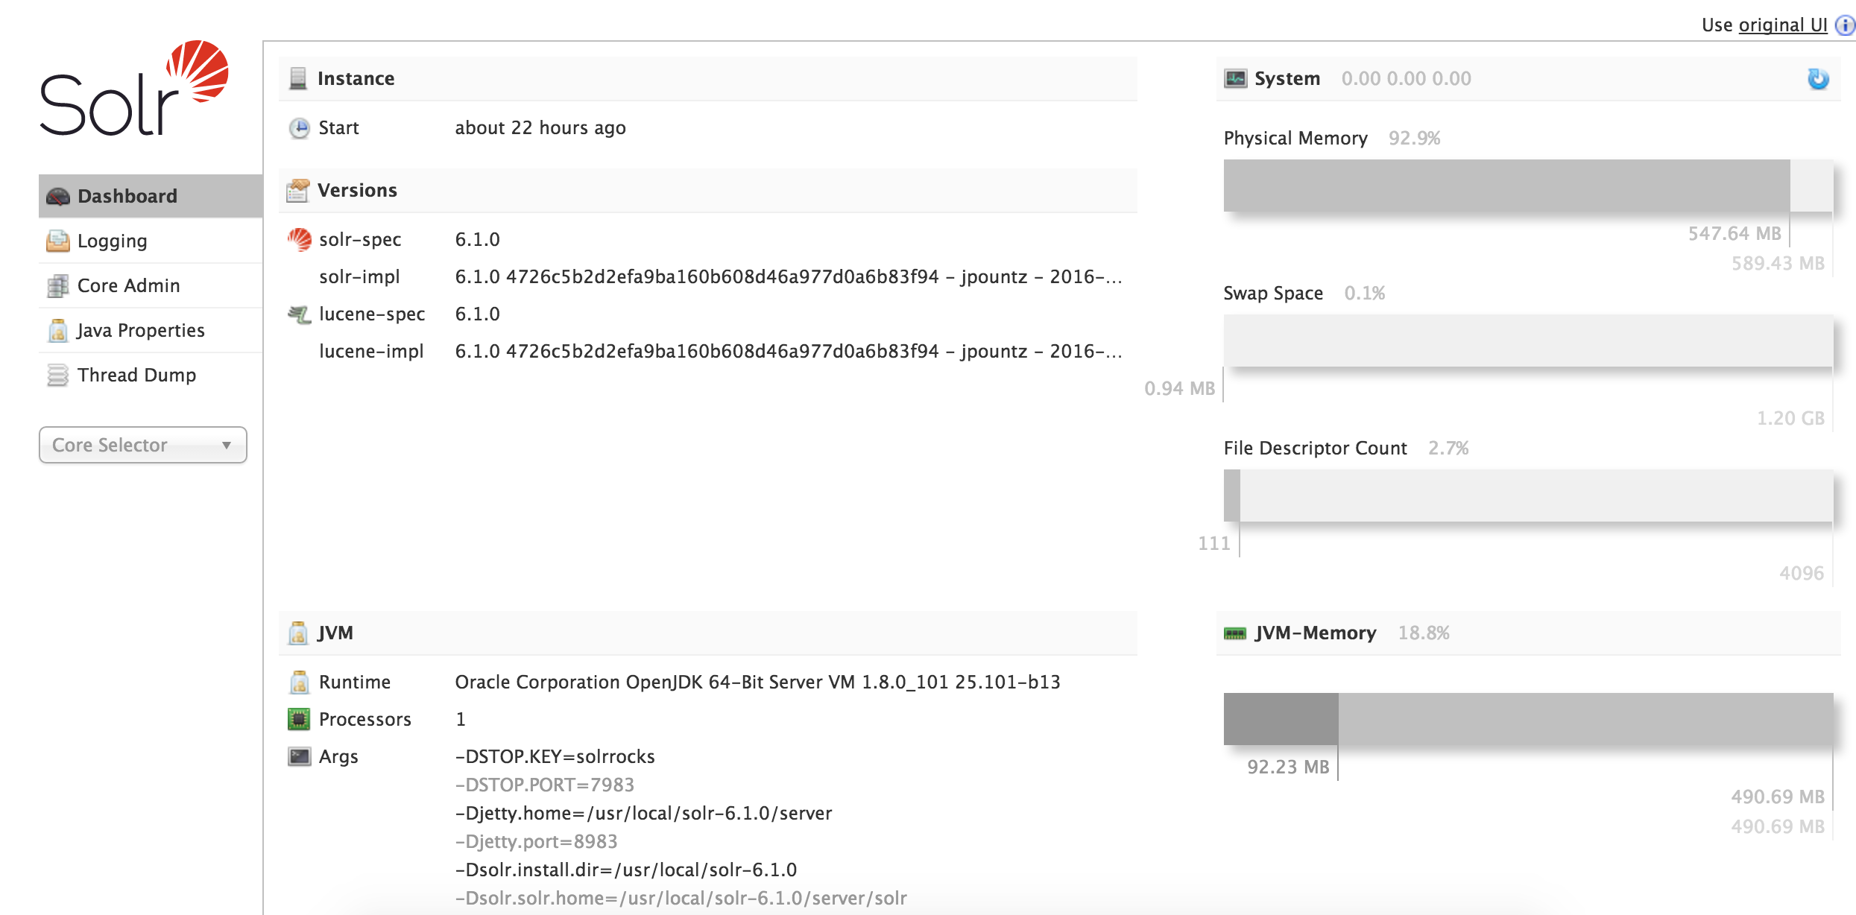Viewport: 1856px width, 915px height.
Task: Click the JVM header jar icon
Action: 298,633
